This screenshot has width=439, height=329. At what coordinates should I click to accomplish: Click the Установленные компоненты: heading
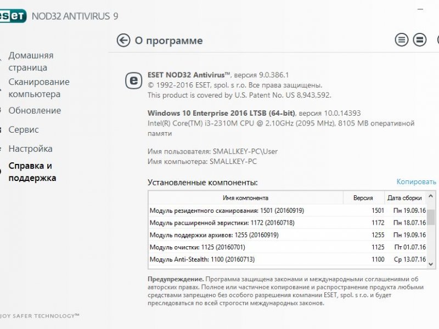(x=202, y=183)
